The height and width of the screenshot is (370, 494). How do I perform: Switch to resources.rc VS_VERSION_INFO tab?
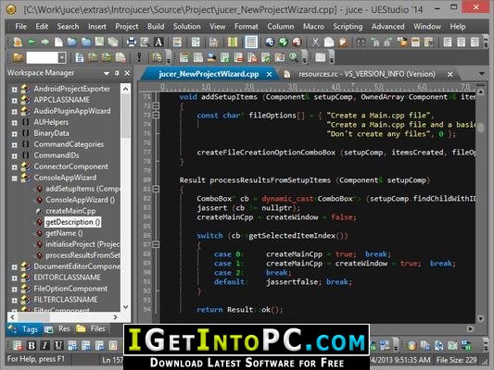pos(367,74)
